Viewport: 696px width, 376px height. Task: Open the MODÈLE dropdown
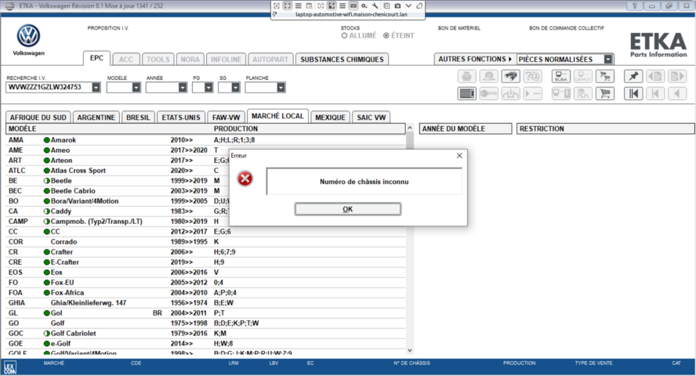pyautogui.click(x=136, y=88)
